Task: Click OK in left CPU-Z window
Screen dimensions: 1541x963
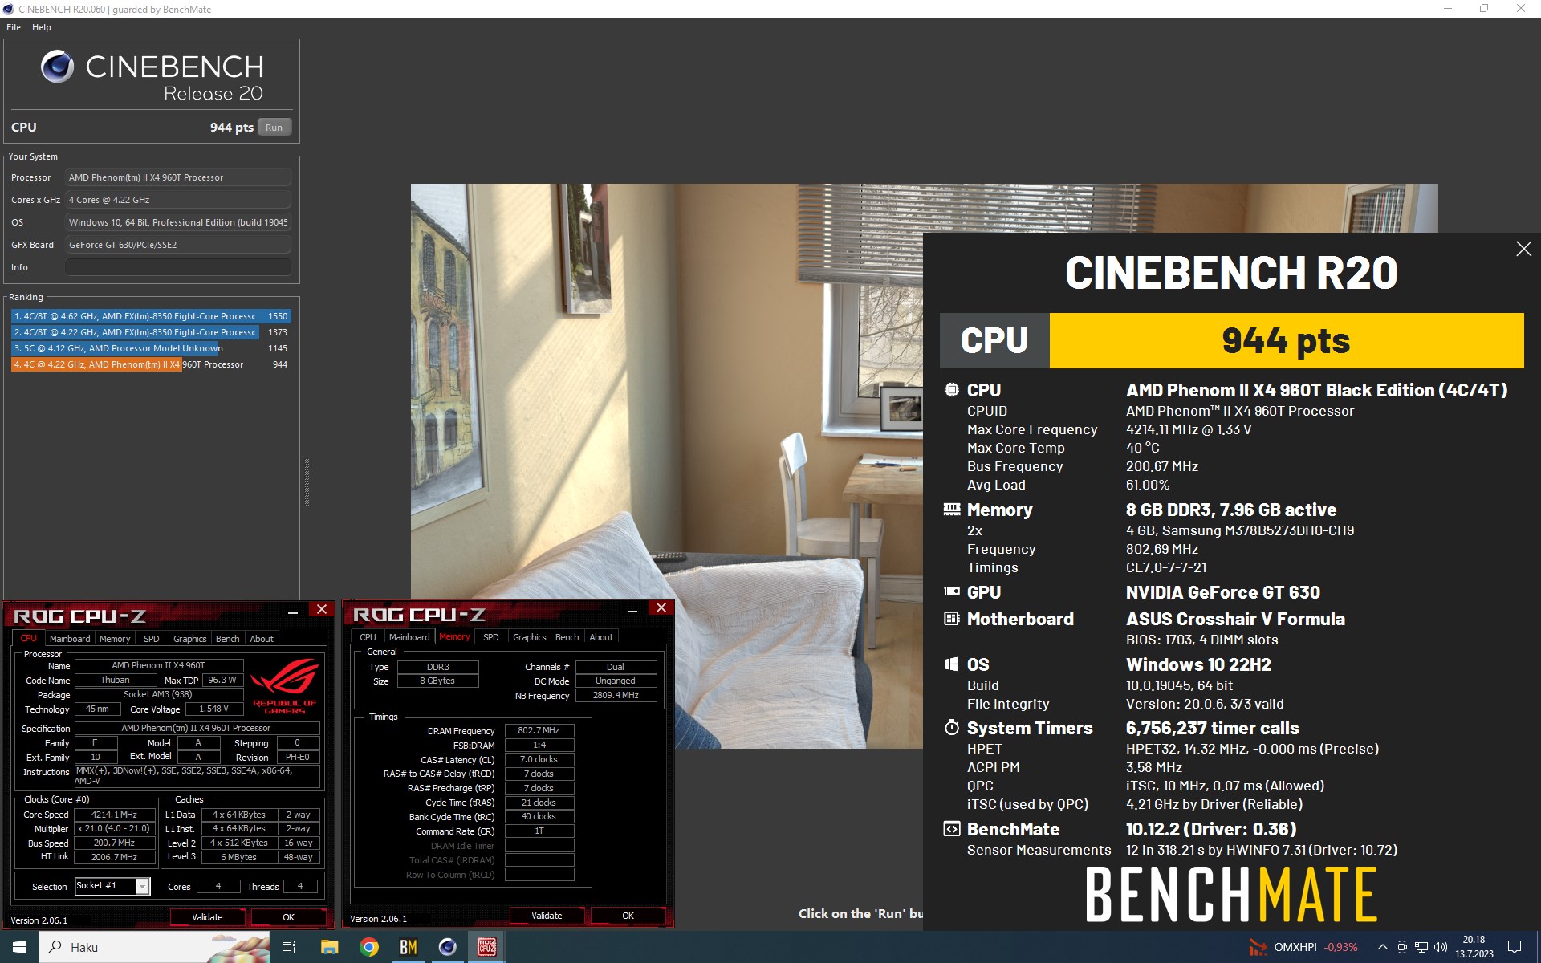Action: (x=289, y=917)
